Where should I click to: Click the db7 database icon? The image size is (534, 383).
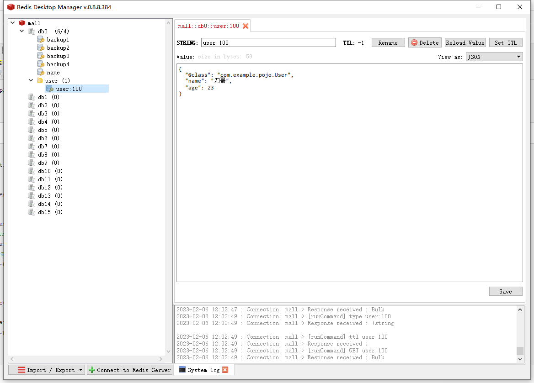click(32, 146)
